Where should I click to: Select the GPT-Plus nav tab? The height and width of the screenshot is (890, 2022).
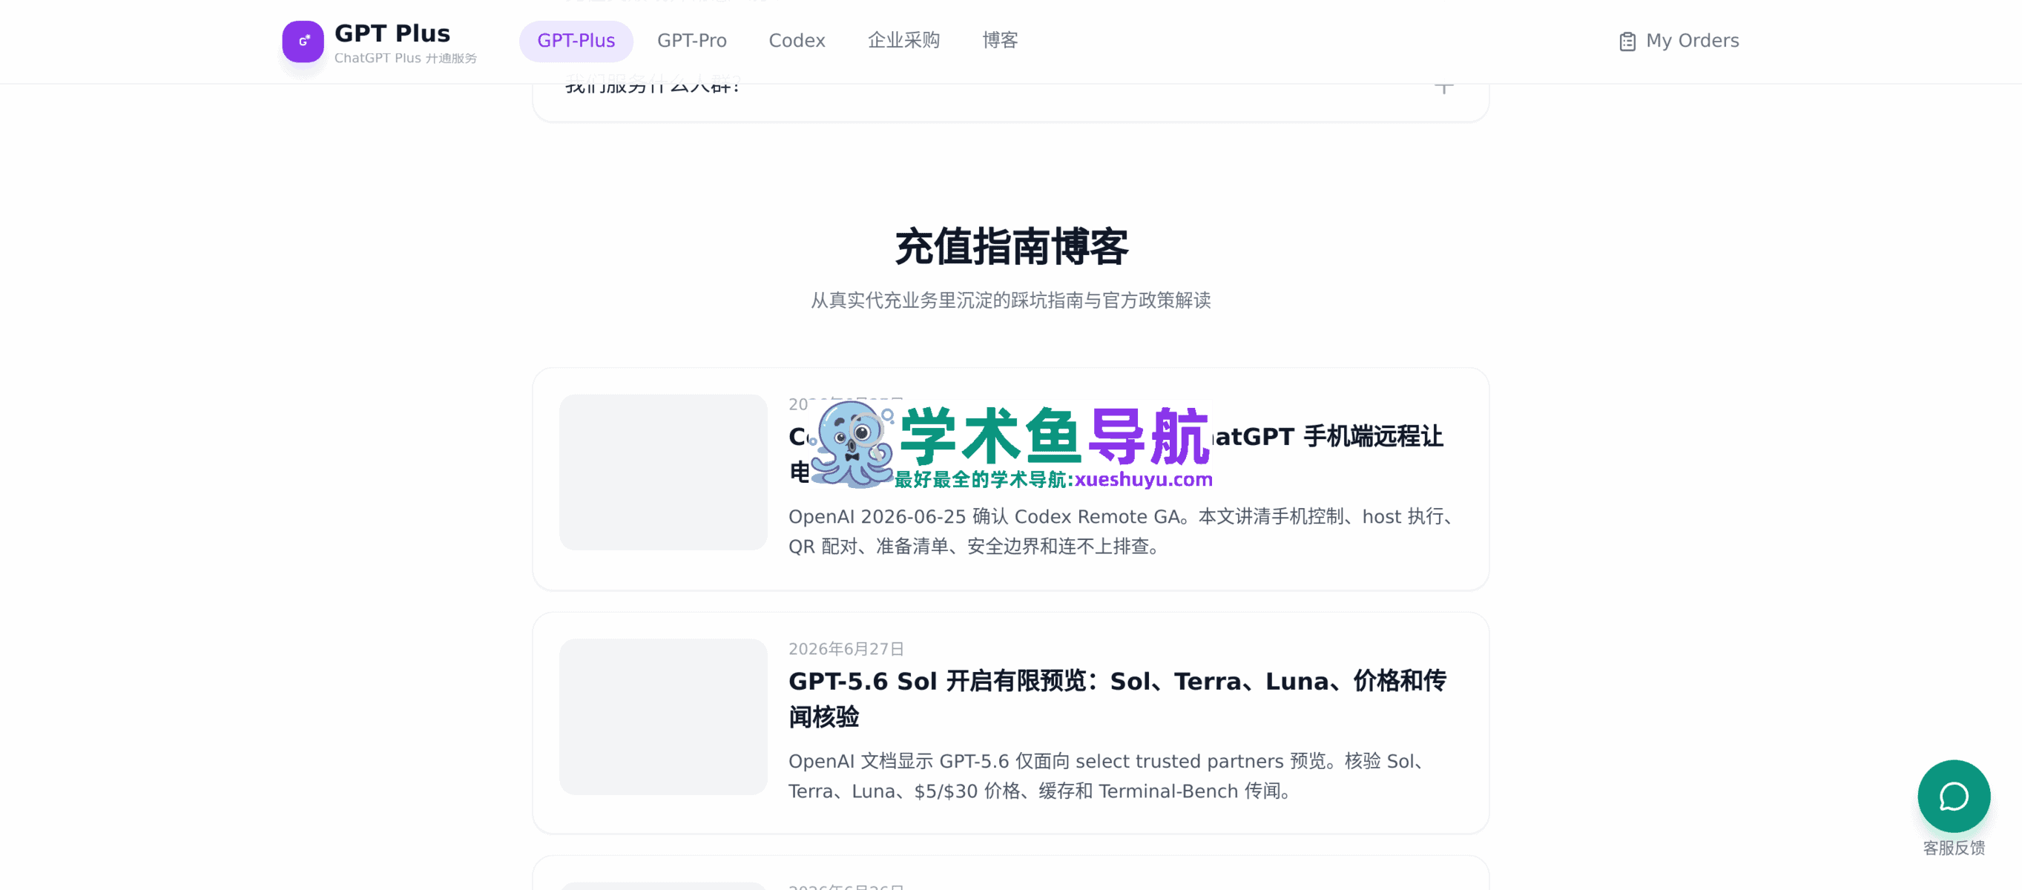tap(576, 41)
